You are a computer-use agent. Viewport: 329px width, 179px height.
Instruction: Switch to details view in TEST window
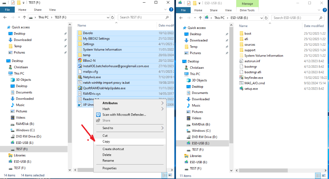[164, 175]
